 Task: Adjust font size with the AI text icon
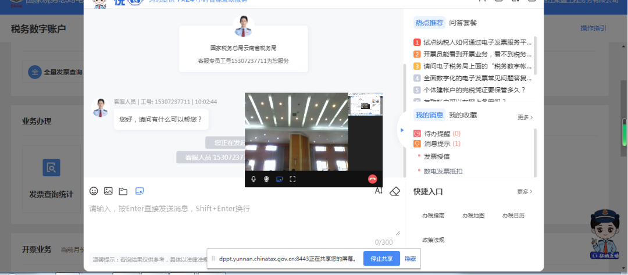click(x=379, y=191)
